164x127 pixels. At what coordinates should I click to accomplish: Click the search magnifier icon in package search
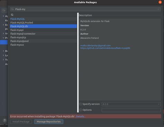point(12,9)
